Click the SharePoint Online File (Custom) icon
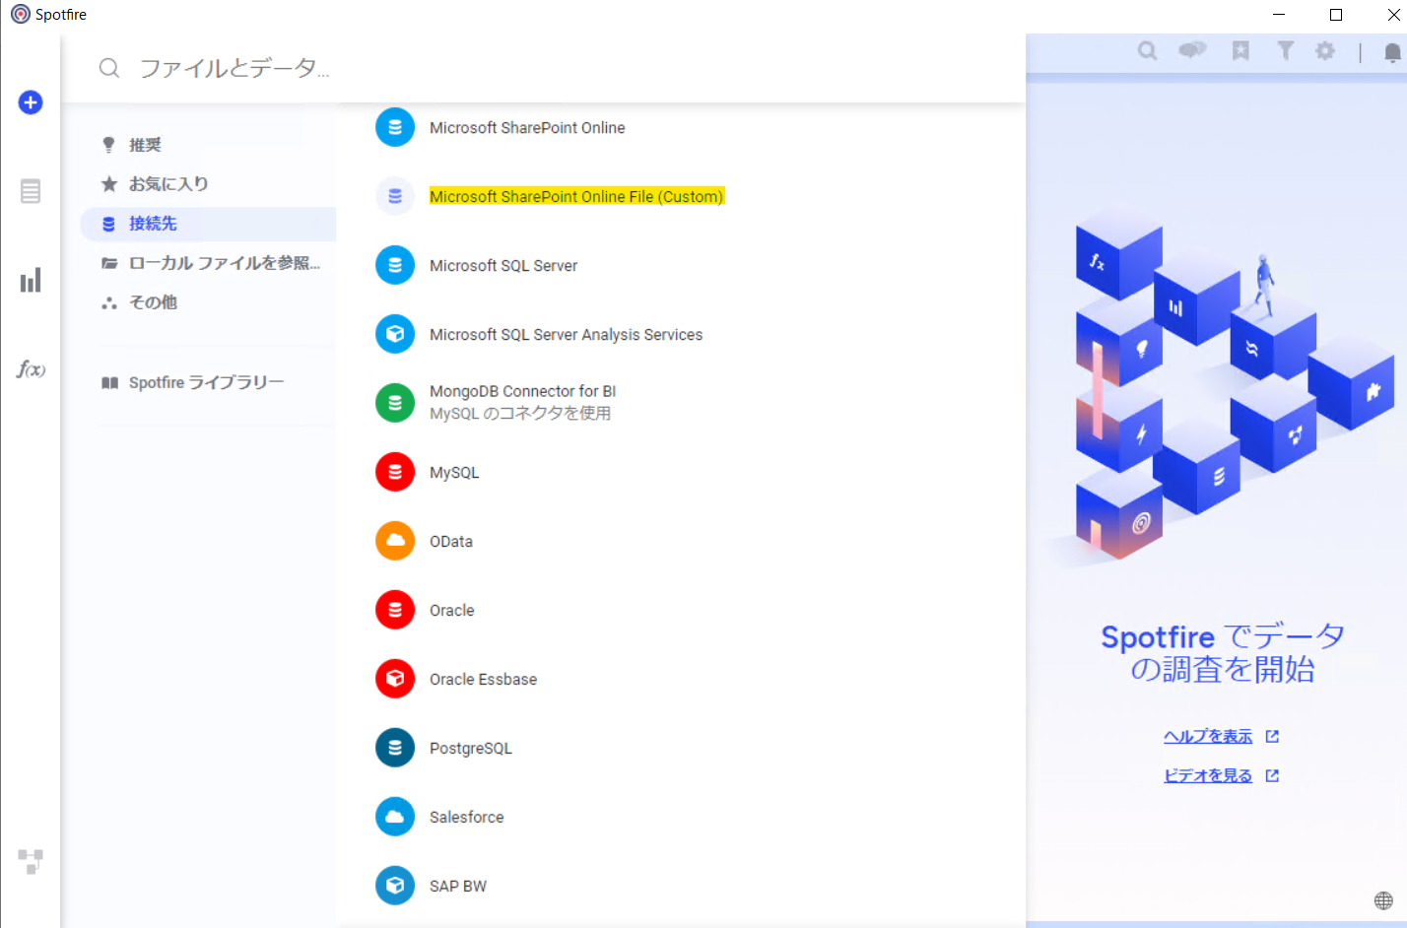The width and height of the screenshot is (1407, 928). [395, 196]
